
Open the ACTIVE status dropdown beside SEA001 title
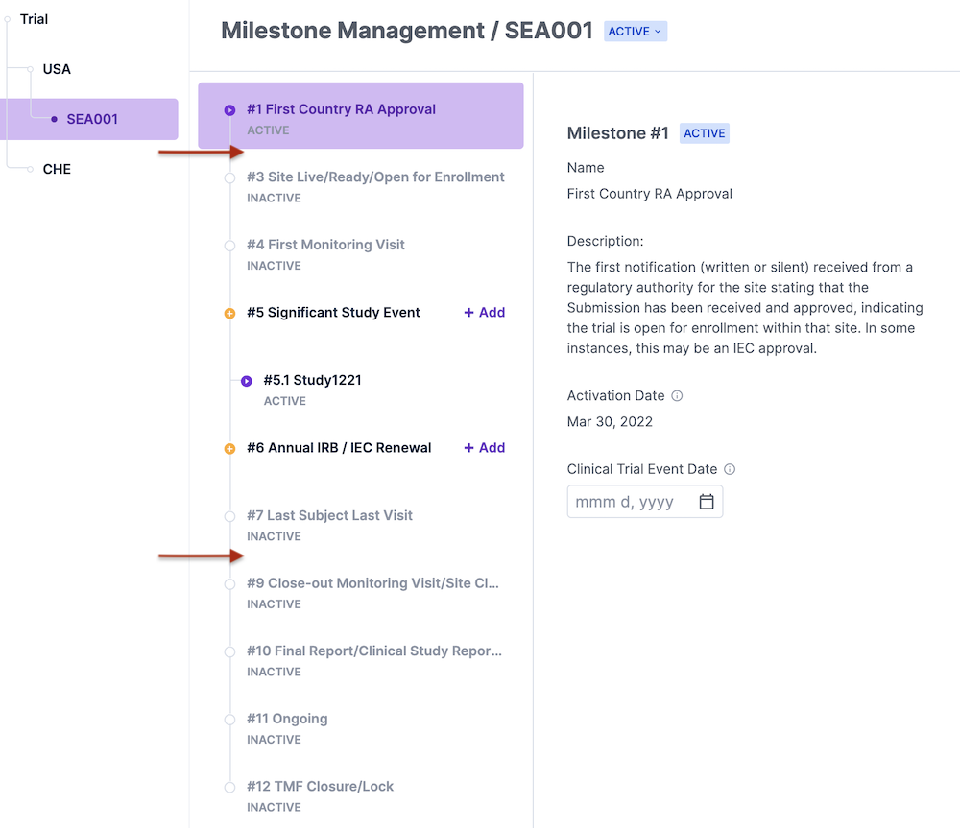click(x=635, y=32)
